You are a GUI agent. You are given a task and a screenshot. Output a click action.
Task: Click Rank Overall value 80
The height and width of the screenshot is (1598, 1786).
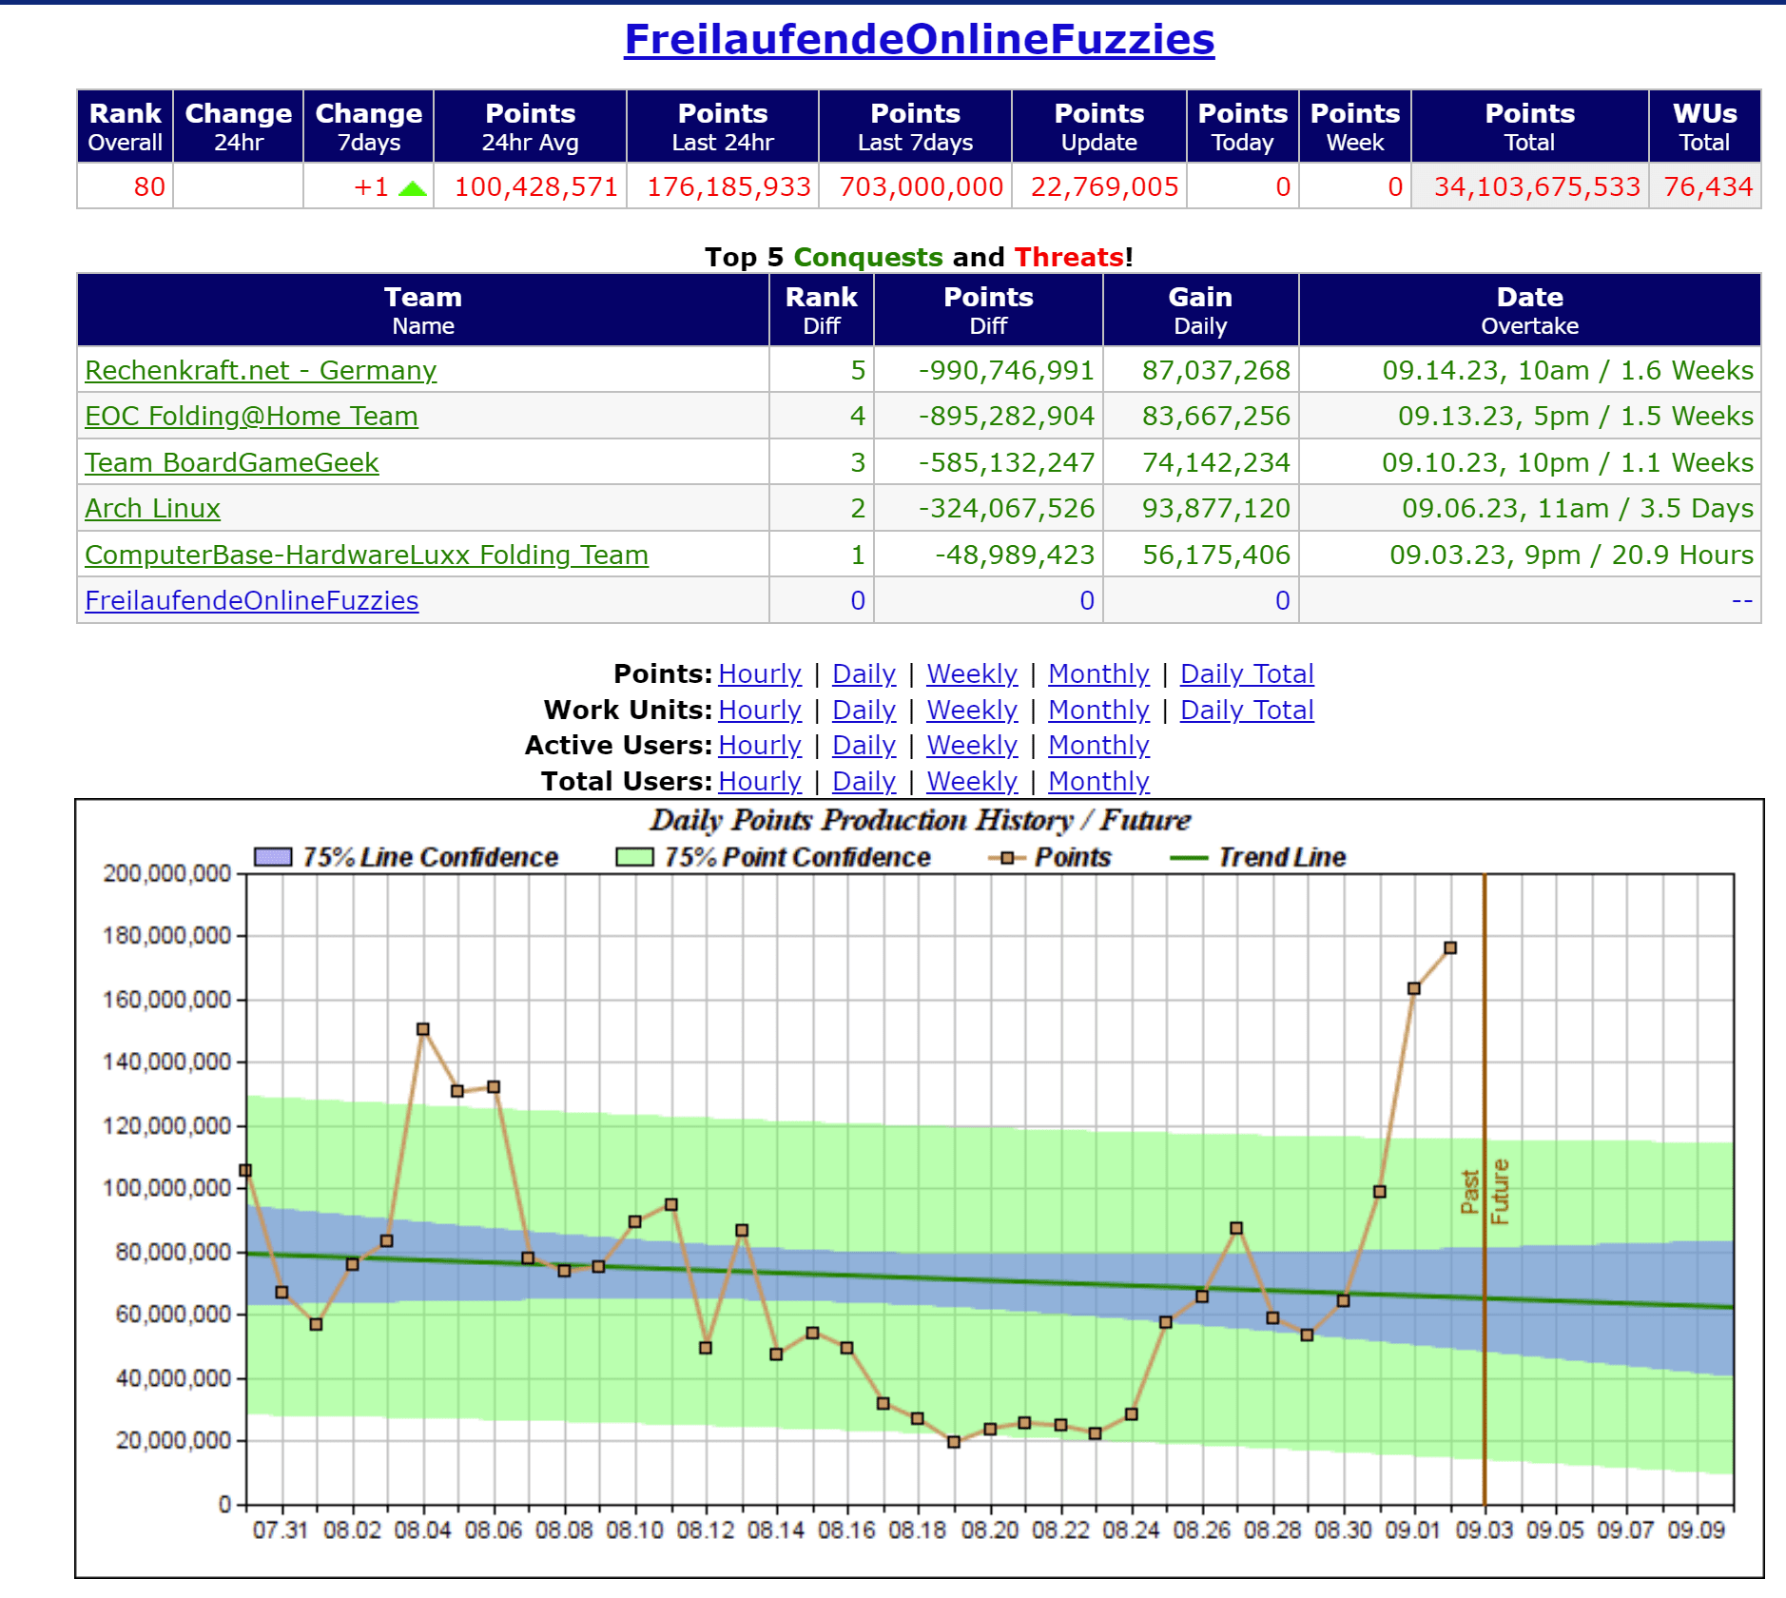pyautogui.click(x=149, y=186)
